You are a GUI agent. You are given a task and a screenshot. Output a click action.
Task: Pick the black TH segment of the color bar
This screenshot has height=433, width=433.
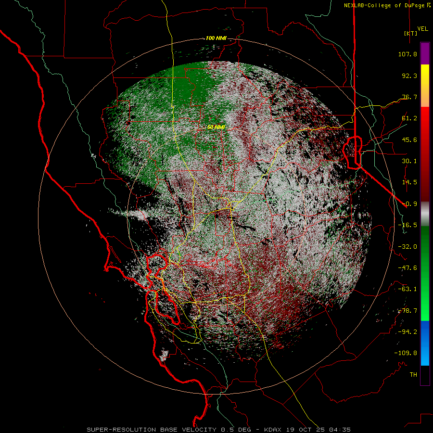point(425,375)
